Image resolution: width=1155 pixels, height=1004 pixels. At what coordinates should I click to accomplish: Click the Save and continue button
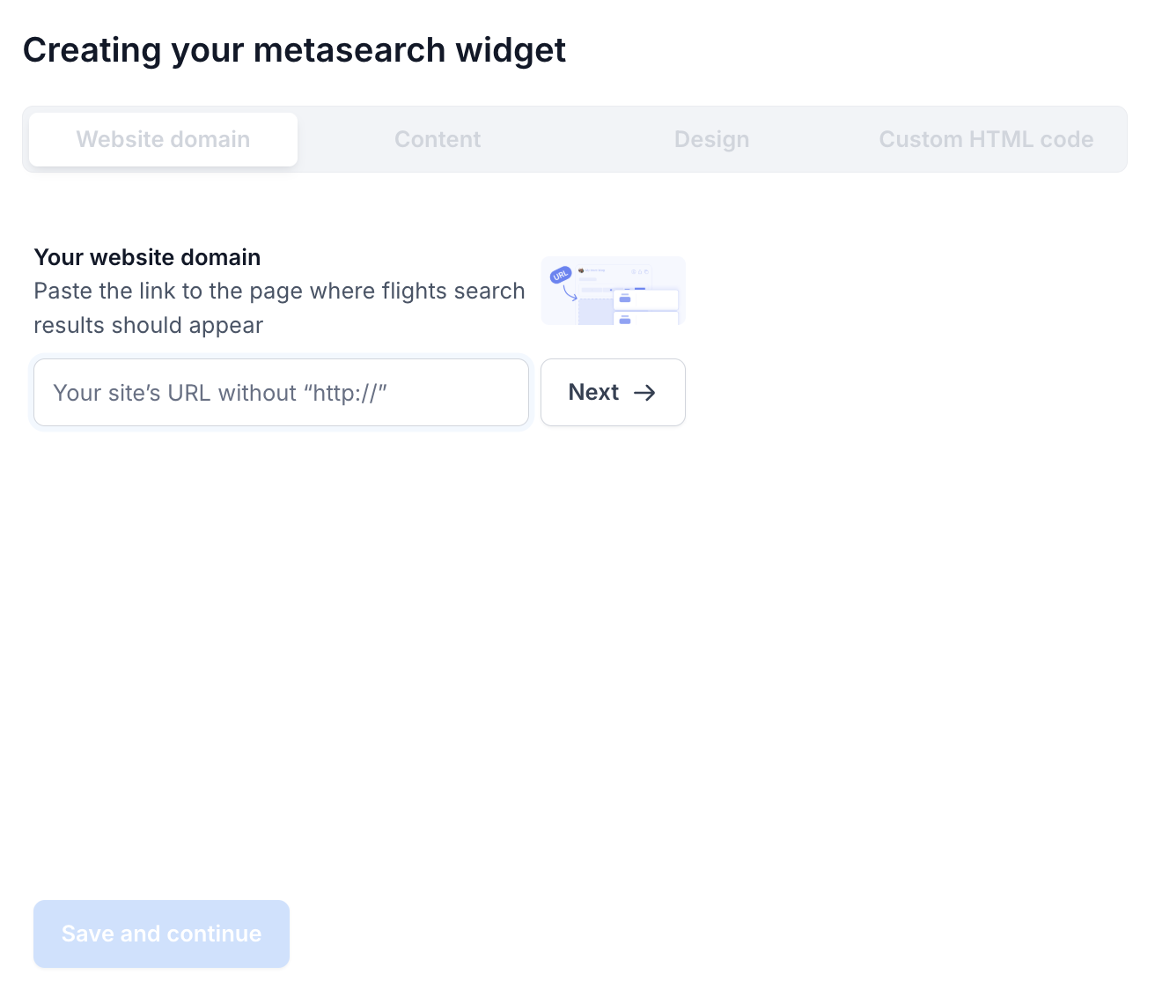pyautogui.click(x=161, y=934)
